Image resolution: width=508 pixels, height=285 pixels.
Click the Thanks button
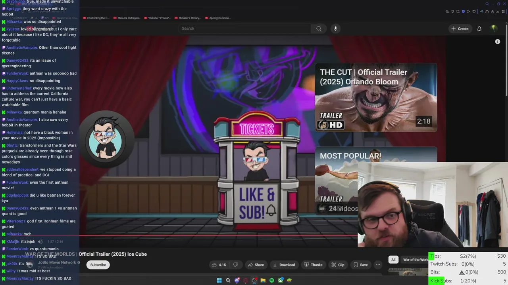313,265
